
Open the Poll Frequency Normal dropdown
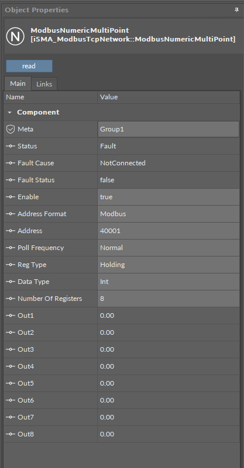[169, 248]
